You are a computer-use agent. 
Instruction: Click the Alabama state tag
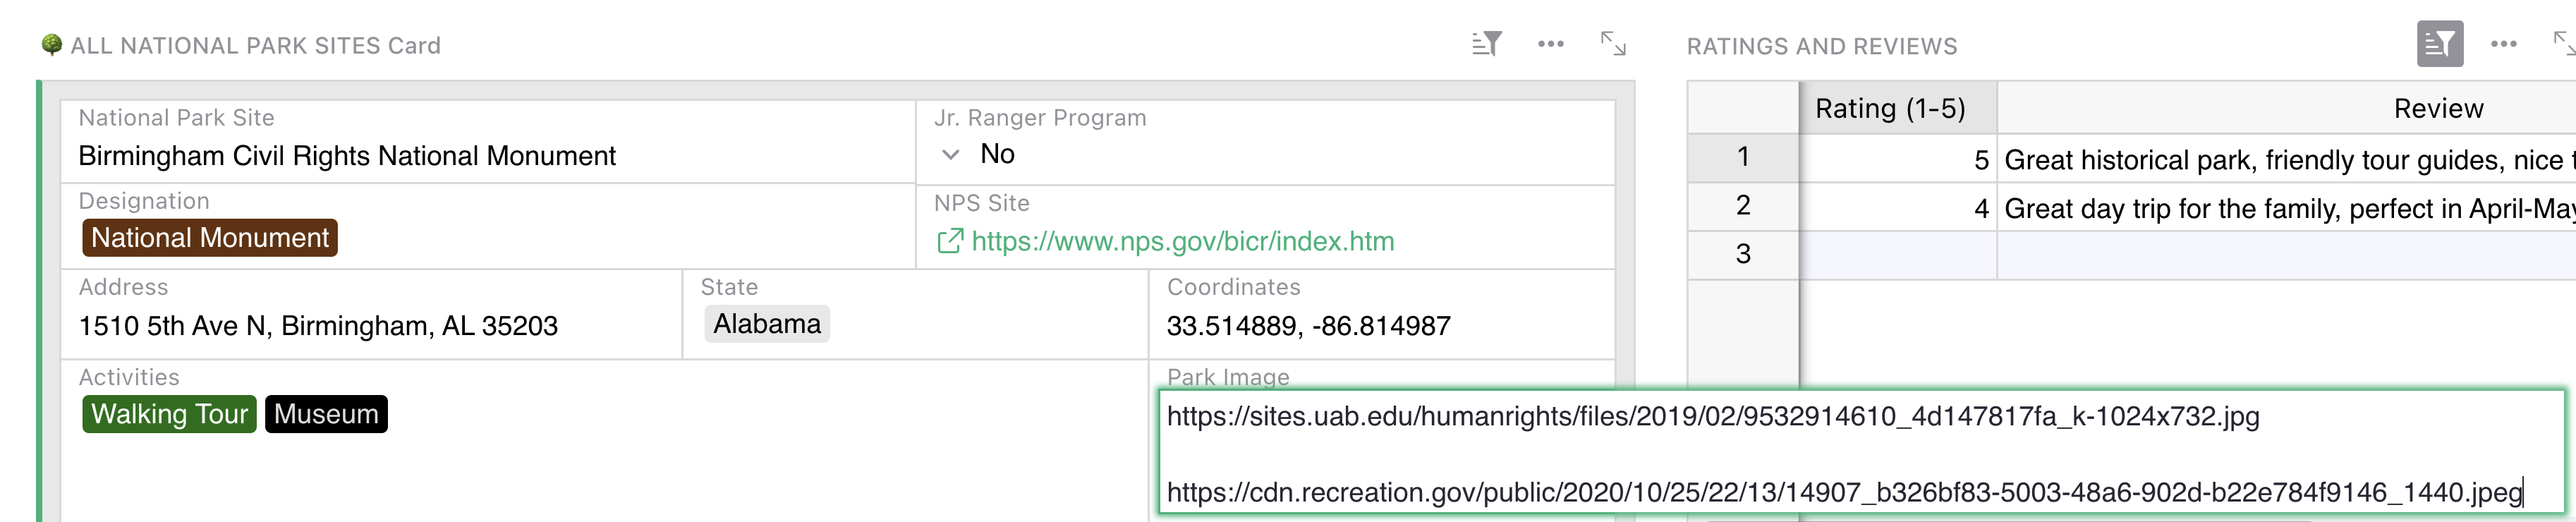pos(767,324)
